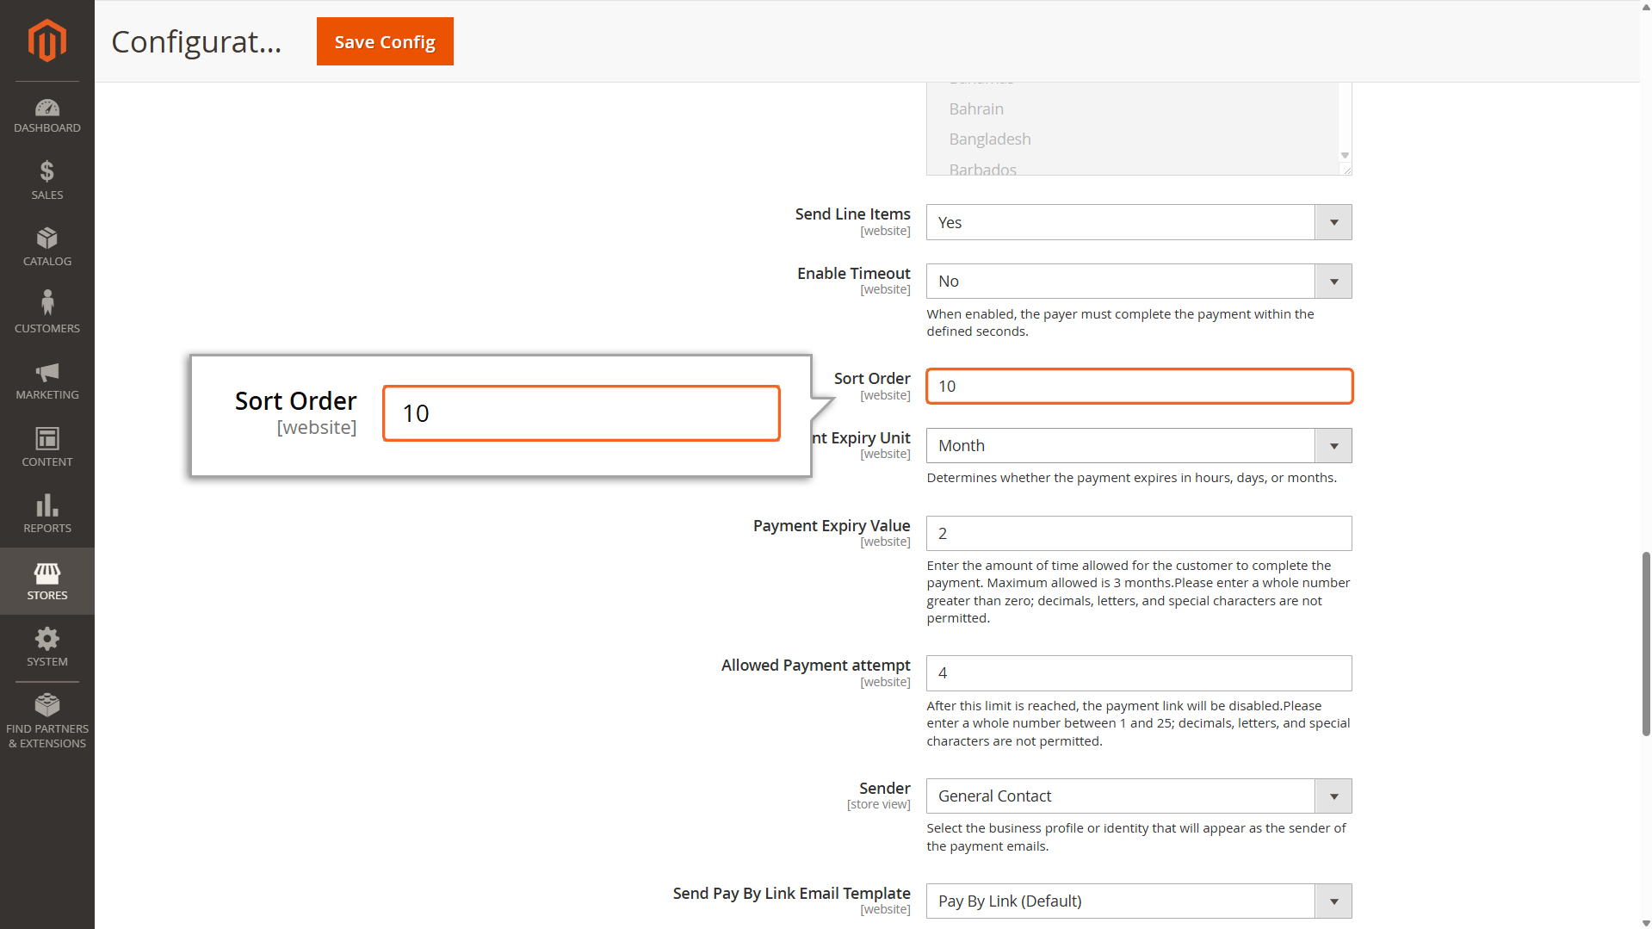The image size is (1652, 929).
Task: Open the Payment Expiry Unit dropdown
Action: click(1138, 446)
